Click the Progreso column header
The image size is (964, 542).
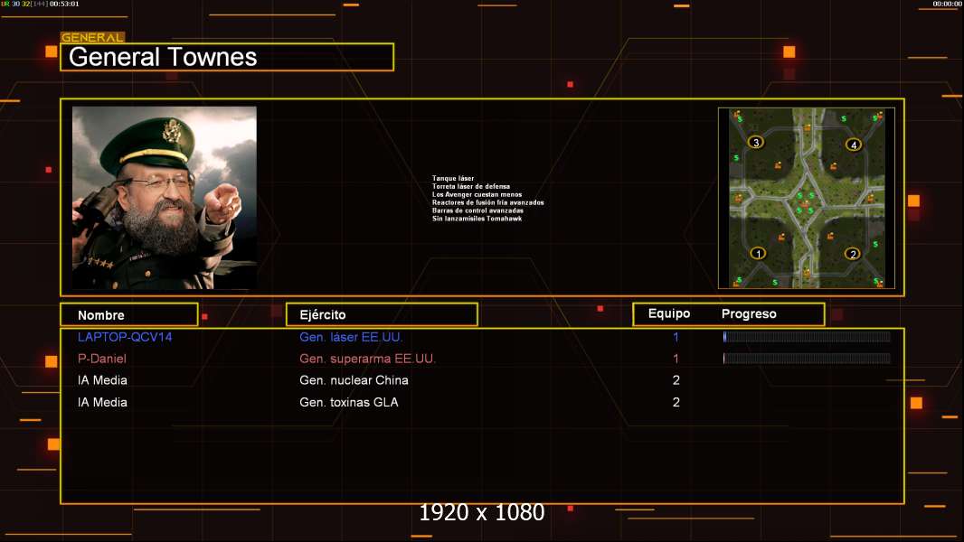pos(749,313)
